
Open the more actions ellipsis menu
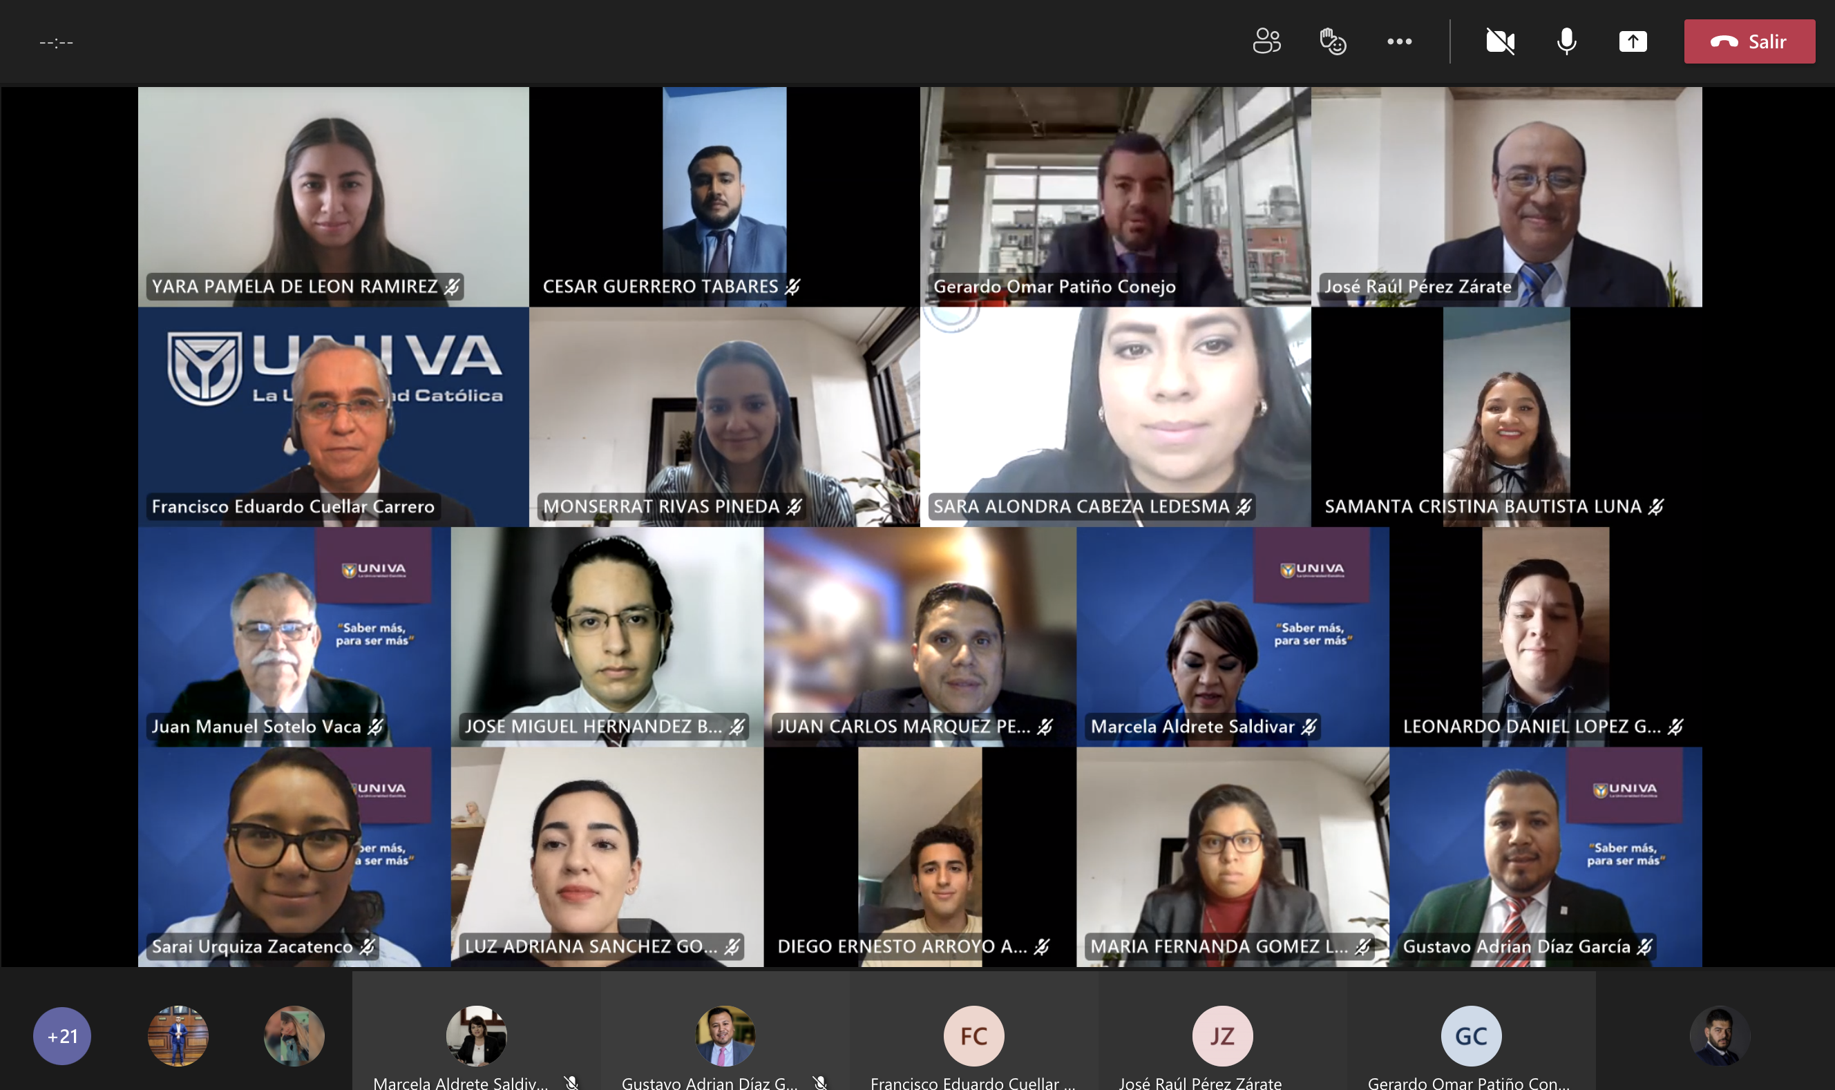click(1399, 41)
